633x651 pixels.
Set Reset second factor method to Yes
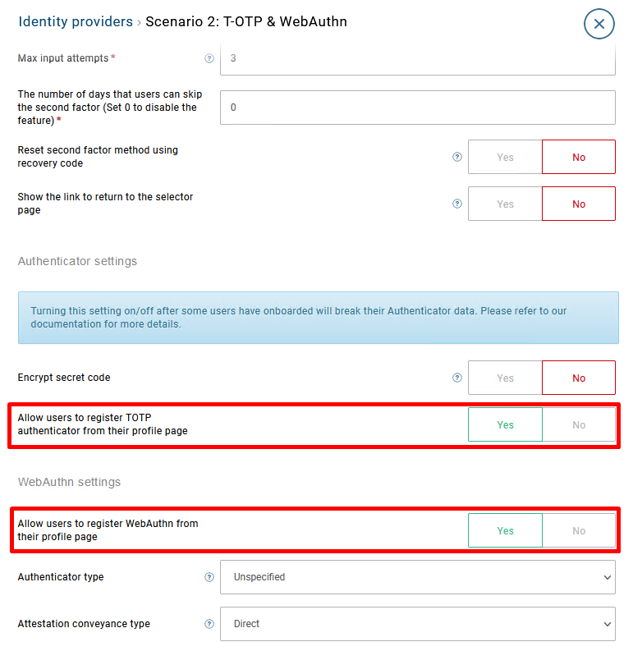tap(505, 157)
